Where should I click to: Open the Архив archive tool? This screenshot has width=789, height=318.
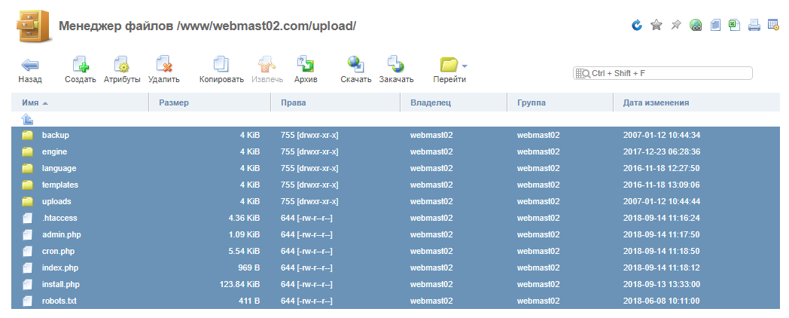click(x=306, y=65)
